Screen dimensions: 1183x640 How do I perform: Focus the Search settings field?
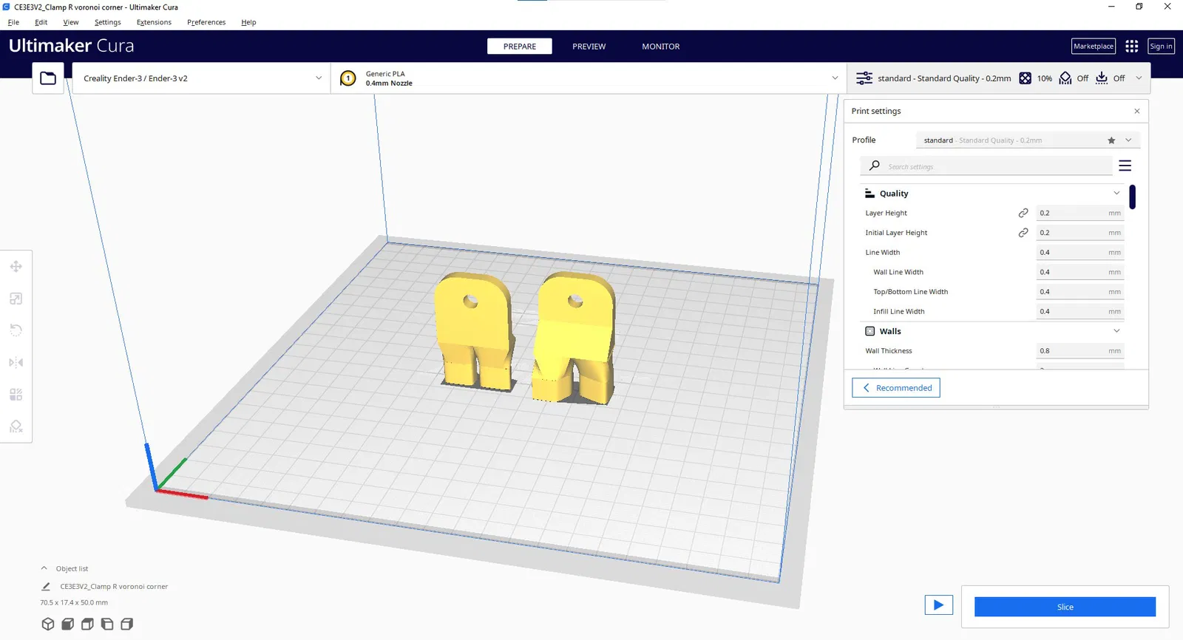(987, 166)
